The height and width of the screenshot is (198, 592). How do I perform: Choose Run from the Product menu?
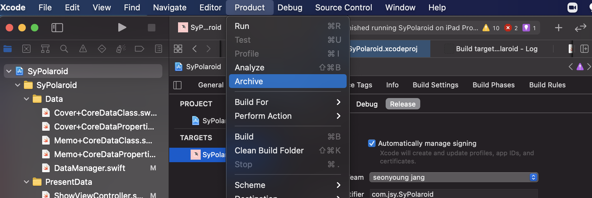[288, 26]
